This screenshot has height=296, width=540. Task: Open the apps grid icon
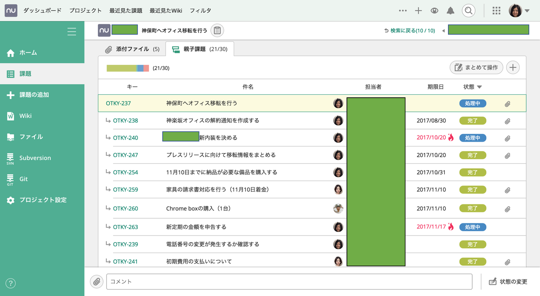496,11
